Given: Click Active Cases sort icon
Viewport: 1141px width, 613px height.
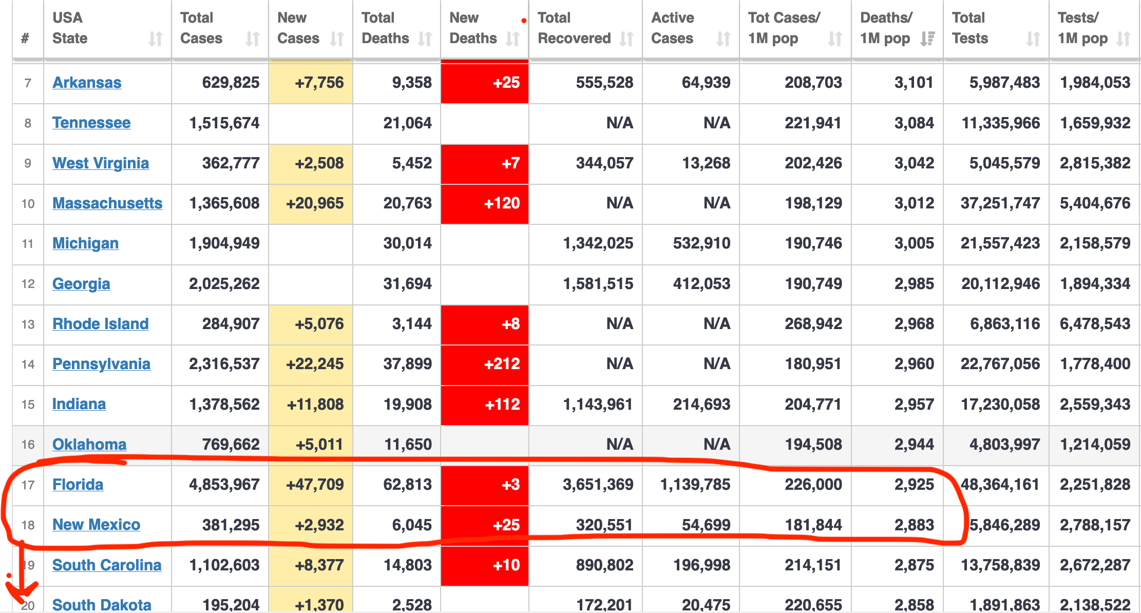Looking at the screenshot, I should pos(723,39).
